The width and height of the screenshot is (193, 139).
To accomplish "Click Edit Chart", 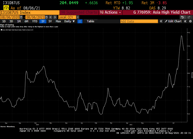I will (173, 21).
